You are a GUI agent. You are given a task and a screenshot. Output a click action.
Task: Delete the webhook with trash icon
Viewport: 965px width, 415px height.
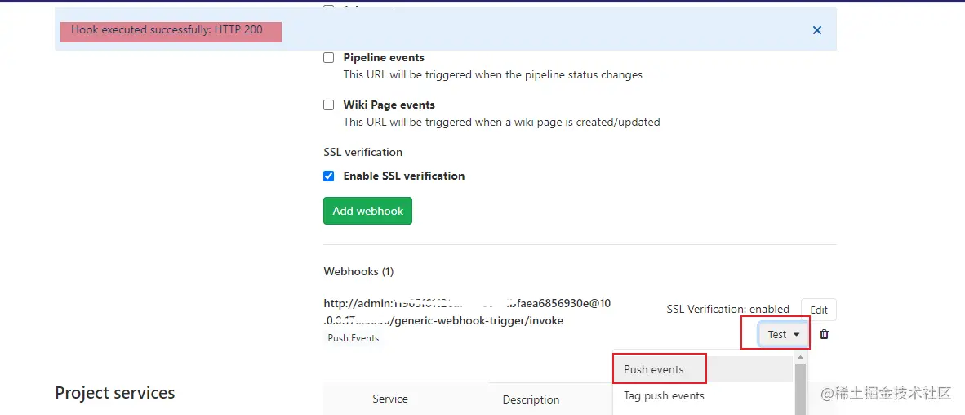(x=824, y=334)
